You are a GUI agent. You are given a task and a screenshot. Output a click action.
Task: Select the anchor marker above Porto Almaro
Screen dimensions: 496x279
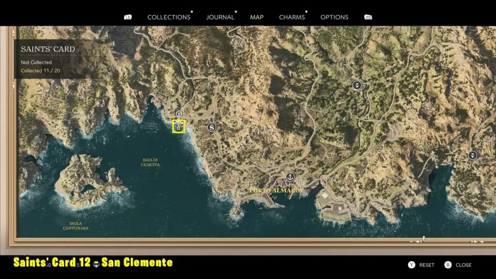(x=290, y=177)
